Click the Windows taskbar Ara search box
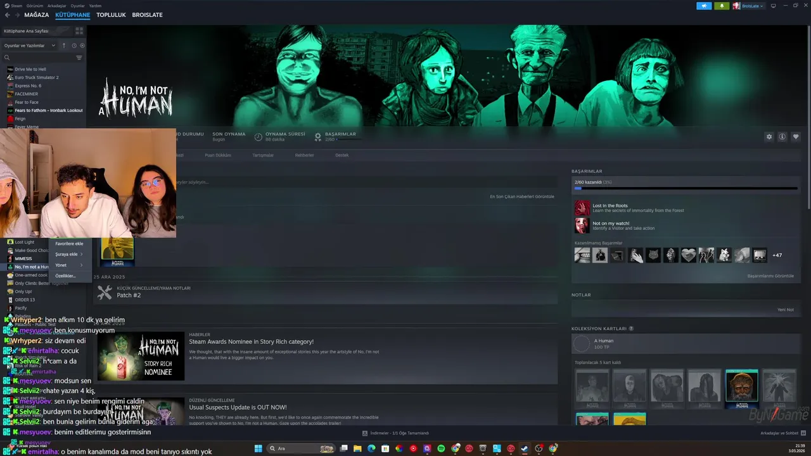Image resolution: width=811 pixels, height=456 pixels. pos(302,448)
